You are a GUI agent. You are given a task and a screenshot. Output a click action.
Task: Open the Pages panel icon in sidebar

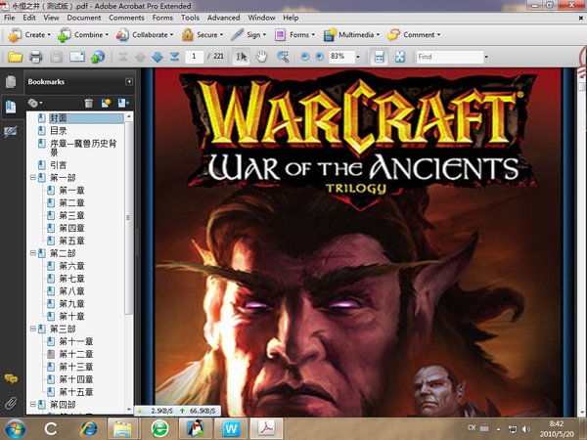[11, 82]
